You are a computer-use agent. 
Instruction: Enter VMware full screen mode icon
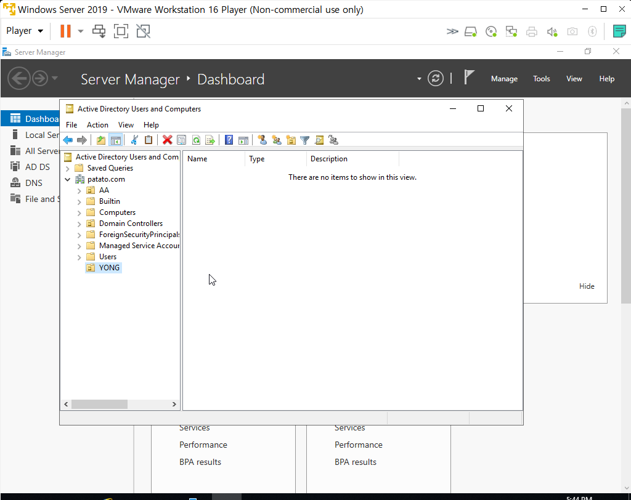coord(121,31)
